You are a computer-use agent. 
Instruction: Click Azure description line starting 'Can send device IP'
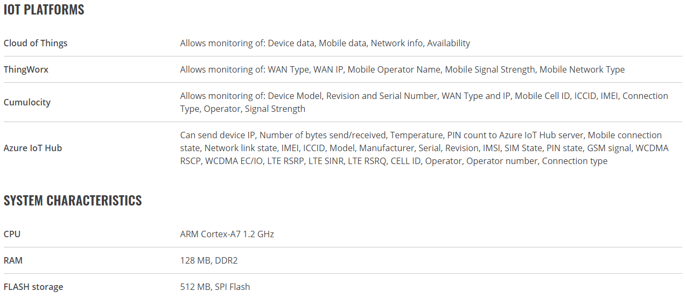tap(421, 135)
